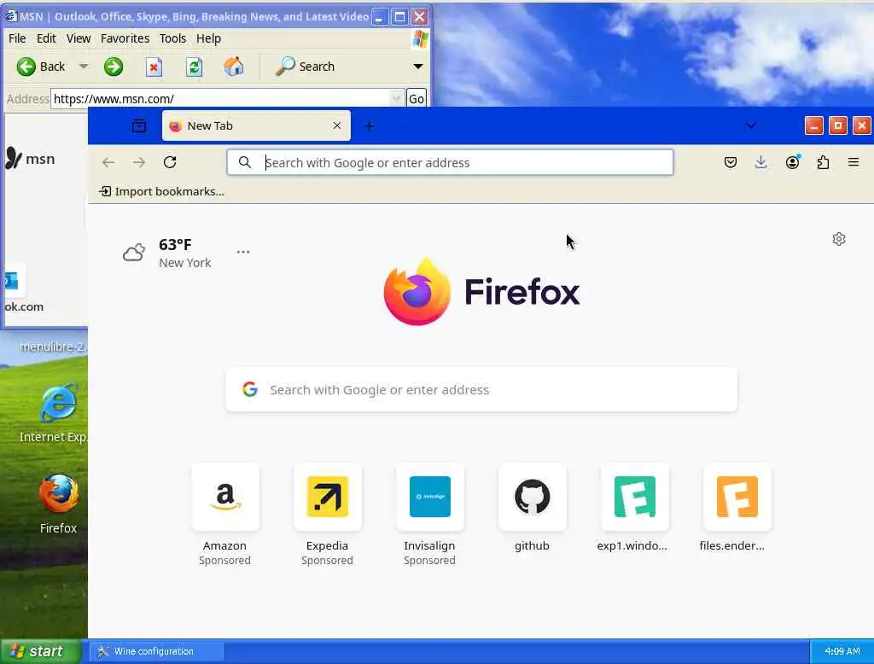
Task: Click the 63°F New York weather widget
Action: point(166,253)
